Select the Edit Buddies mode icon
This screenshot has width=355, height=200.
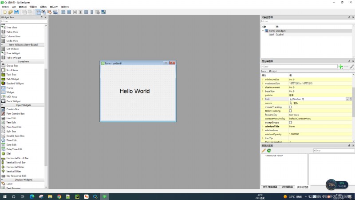[x=49, y=12]
